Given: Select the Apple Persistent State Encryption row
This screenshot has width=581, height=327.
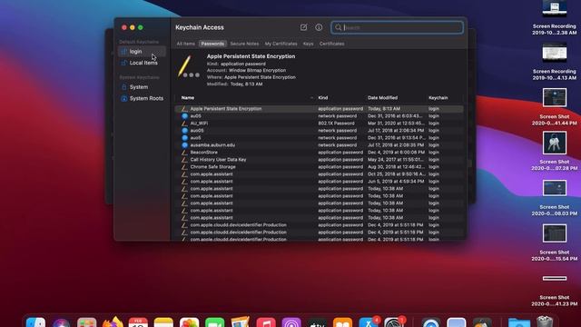Looking at the screenshot, I should (319, 109).
